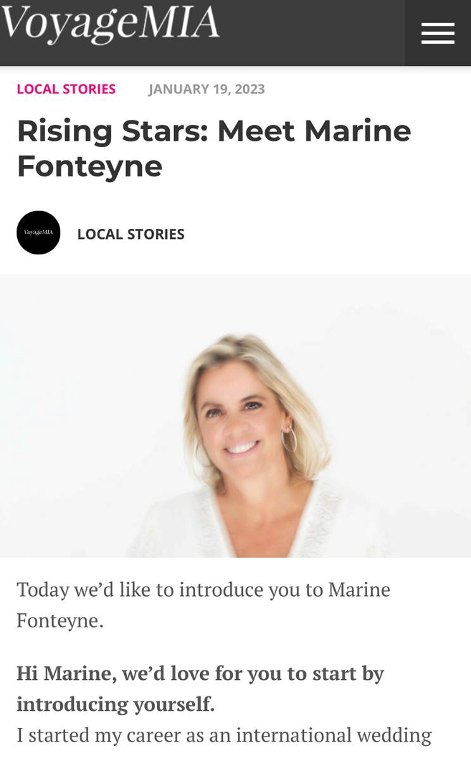The width and height of the screenshot is (471, 761).
Task: Click the round black VoyageMIA author avatar
Action: tap(39, 233)
